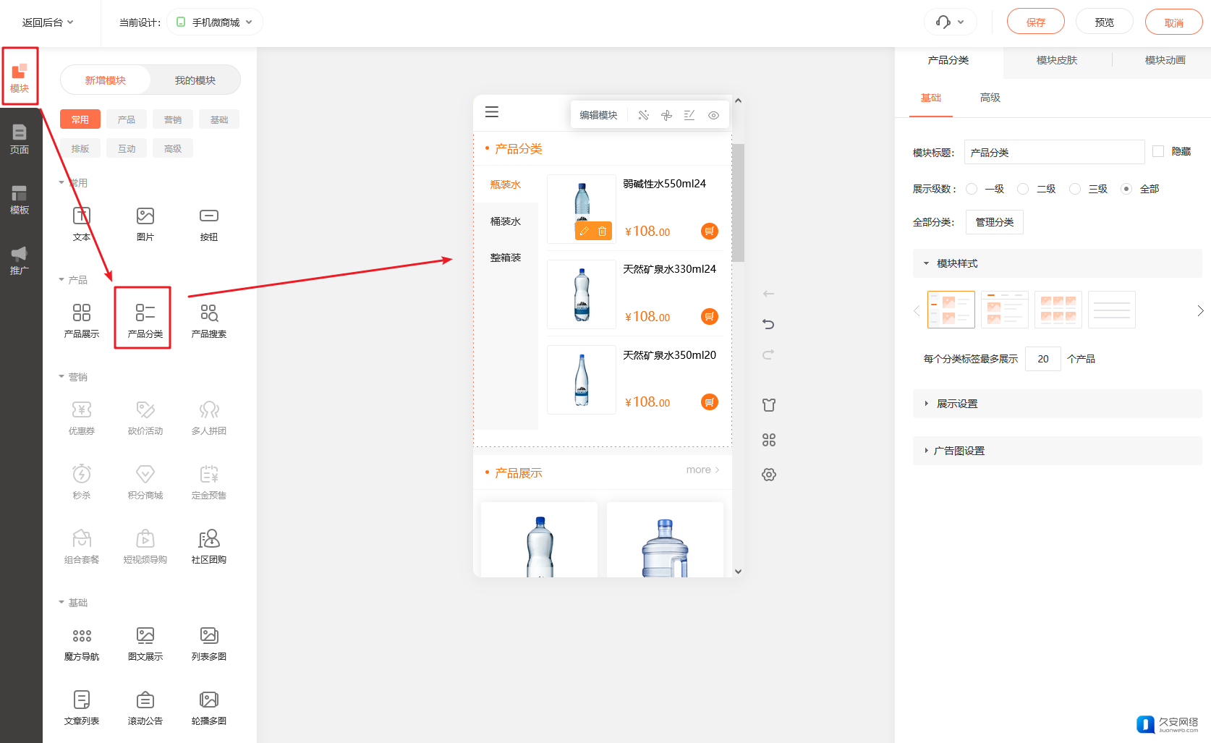This screenshot has width=1211, height=743.
Task: Click the 管理分类 button
Action: coord(994,222)
